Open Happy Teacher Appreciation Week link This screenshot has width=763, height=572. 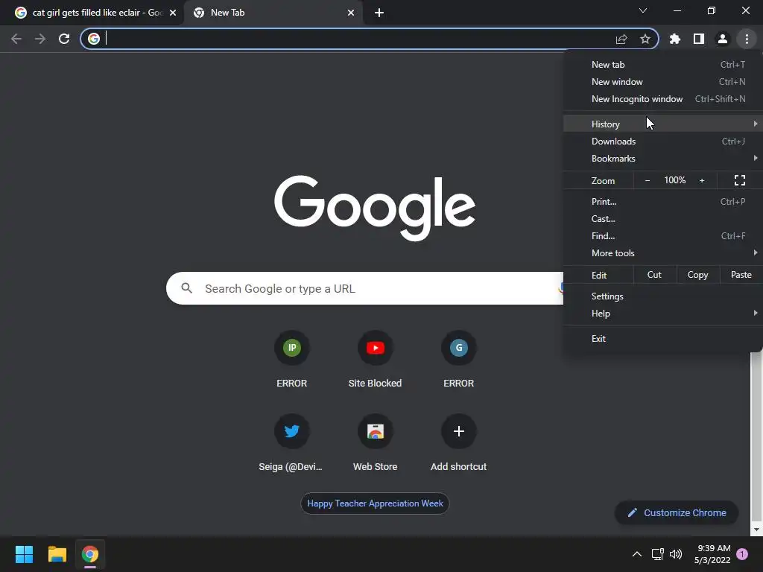[x=376, y=503]
